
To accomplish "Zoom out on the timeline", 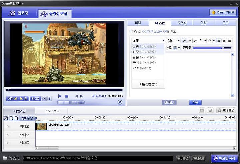I will pos(16,118).
